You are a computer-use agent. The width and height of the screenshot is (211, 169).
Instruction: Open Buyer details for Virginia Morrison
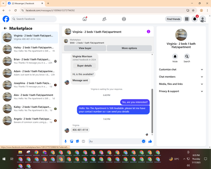[84, 65]
